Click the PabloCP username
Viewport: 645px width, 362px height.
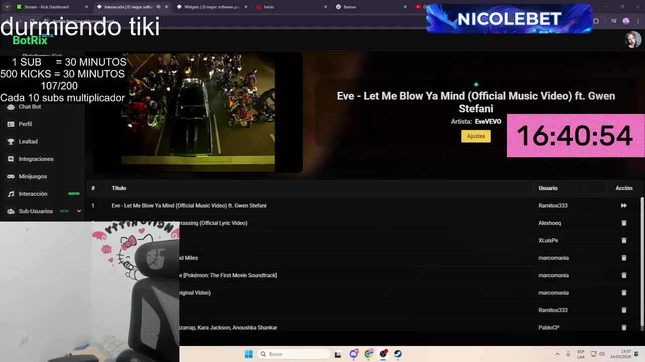click(549, 327)
